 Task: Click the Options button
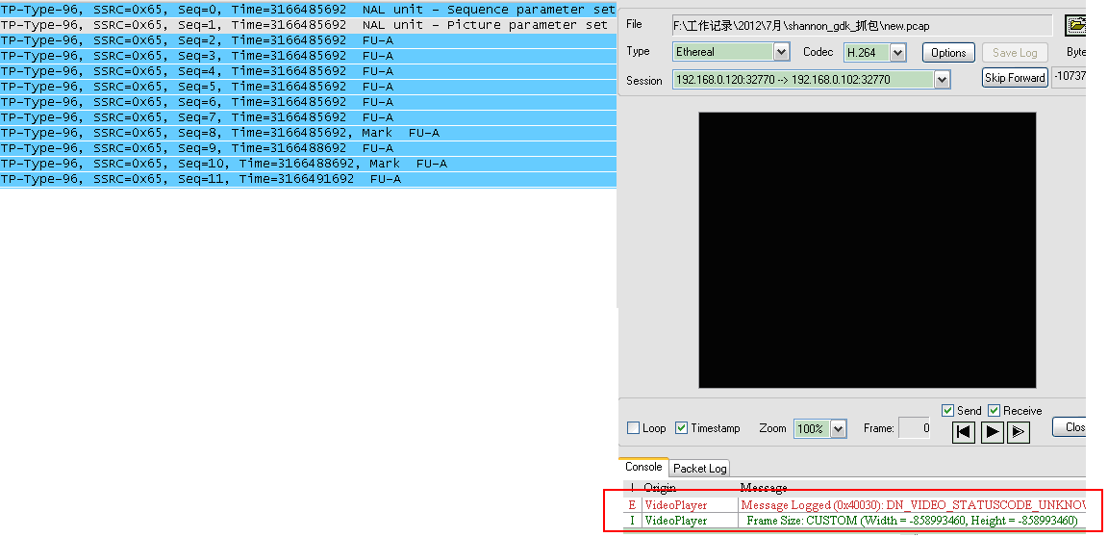[948, 52]
